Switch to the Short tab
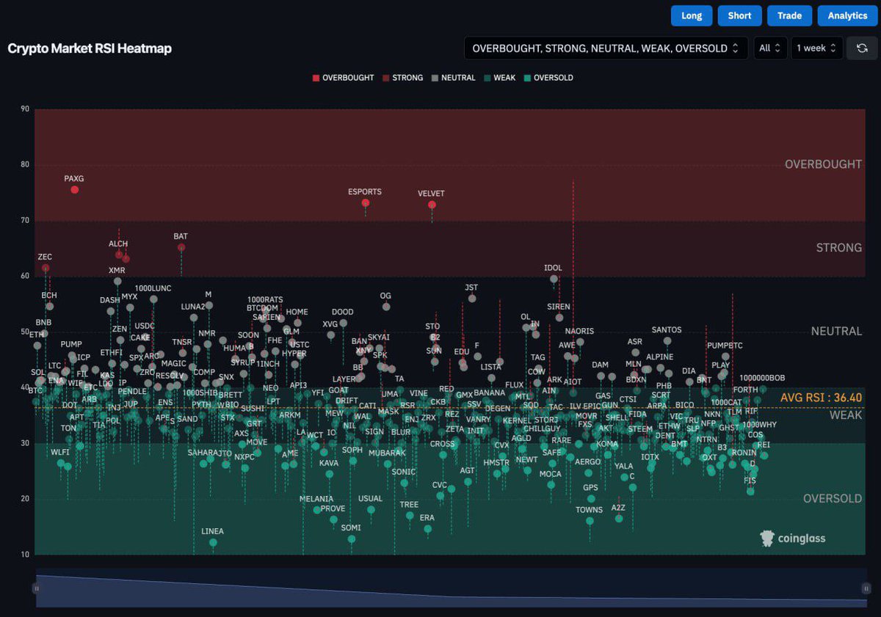 739,15
